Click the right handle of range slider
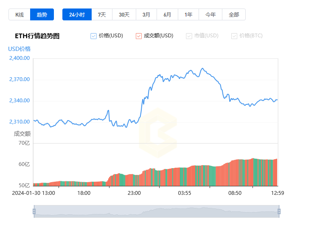Screen dimensions: 331x239 click(x=279, y=211)
